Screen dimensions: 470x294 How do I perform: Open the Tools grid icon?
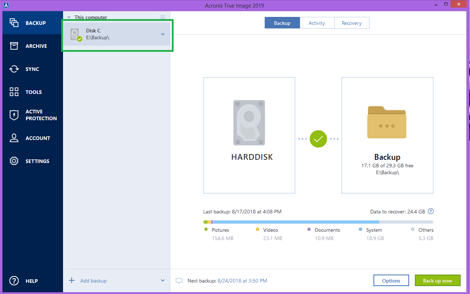pyautogui.click(x=14, y=92)
